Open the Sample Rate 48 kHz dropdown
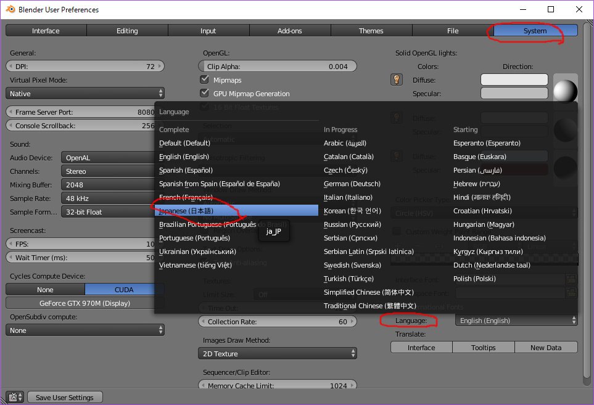This screenshot has height=405, width=594. [x=108, y=198]
